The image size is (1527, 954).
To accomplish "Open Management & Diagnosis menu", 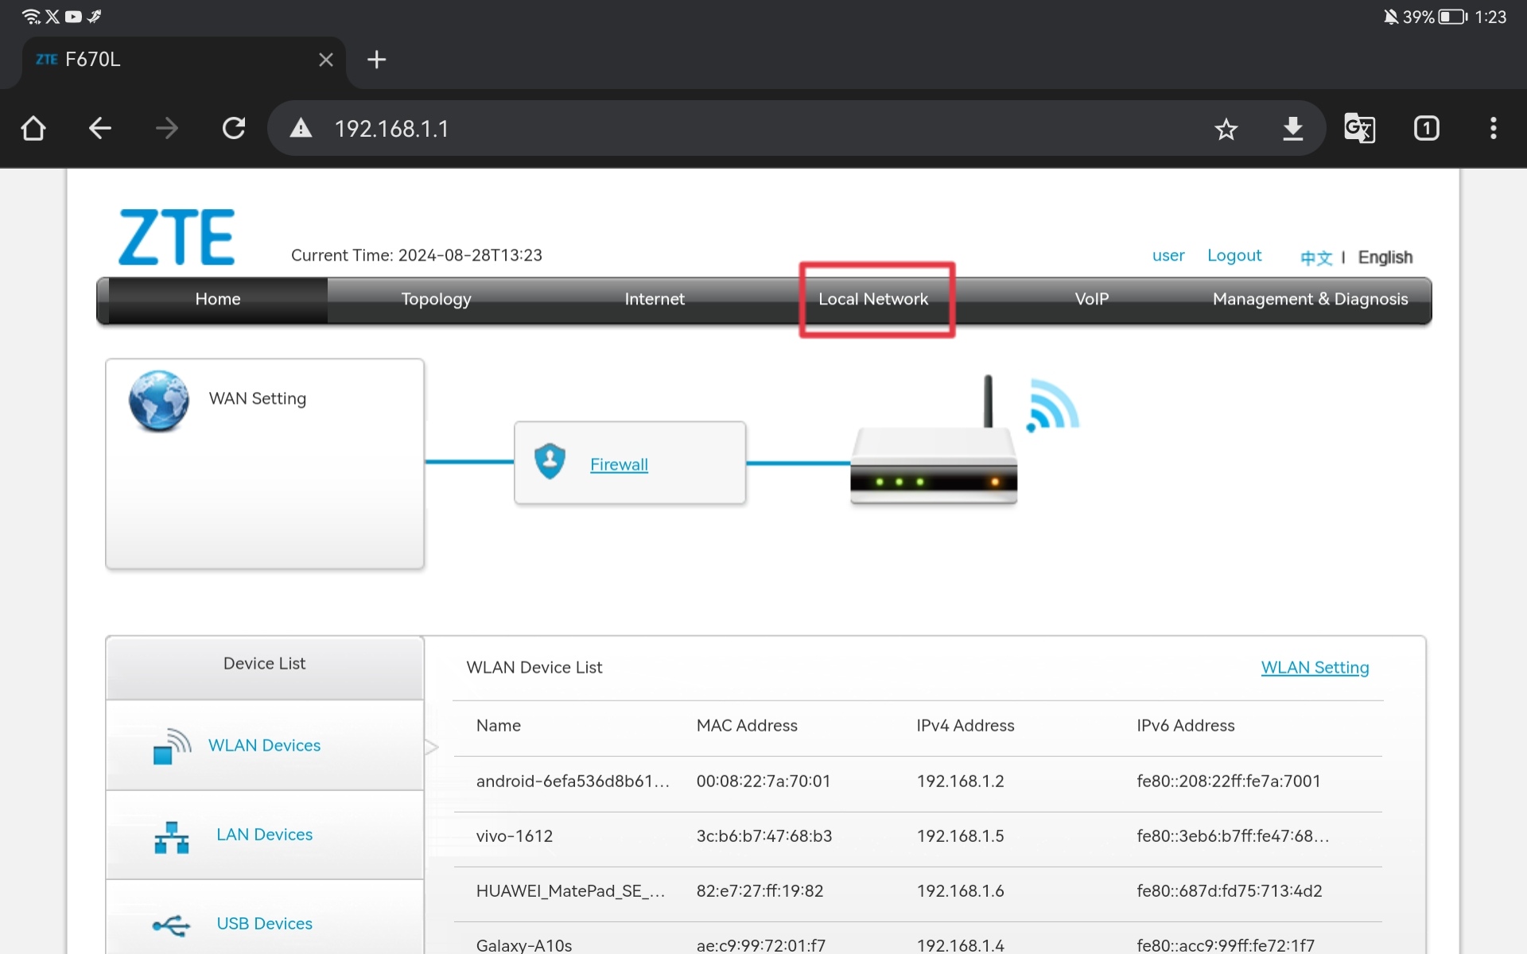I will (1310, 300).
